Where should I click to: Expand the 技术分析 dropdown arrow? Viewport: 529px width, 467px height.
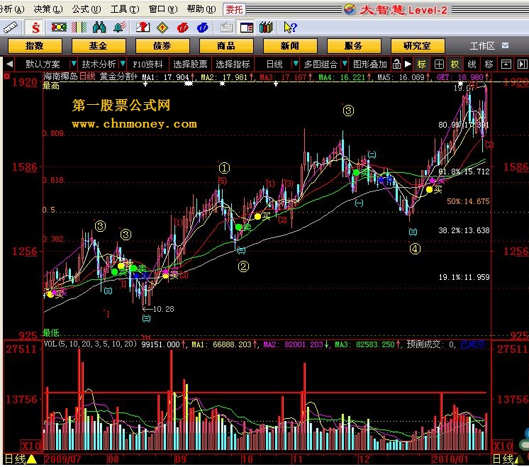[123, 64]
